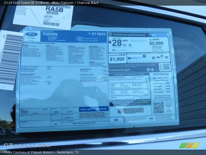Click the 'Go Further' slogan under the Ford logo
Viewport: 206px width, 155px height.
[x=31, y=38]
